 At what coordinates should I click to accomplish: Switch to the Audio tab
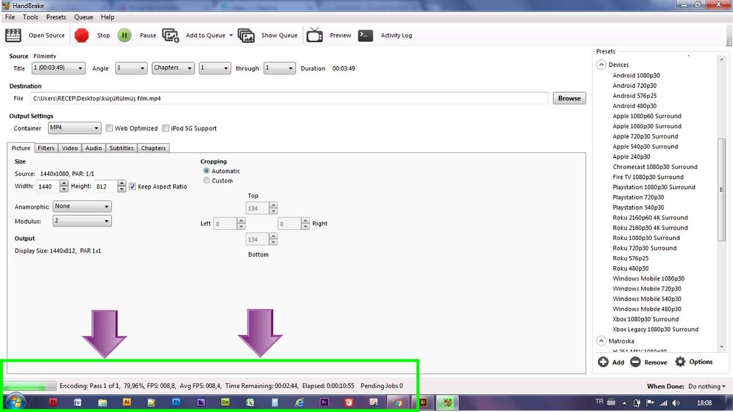coord(93,148)
